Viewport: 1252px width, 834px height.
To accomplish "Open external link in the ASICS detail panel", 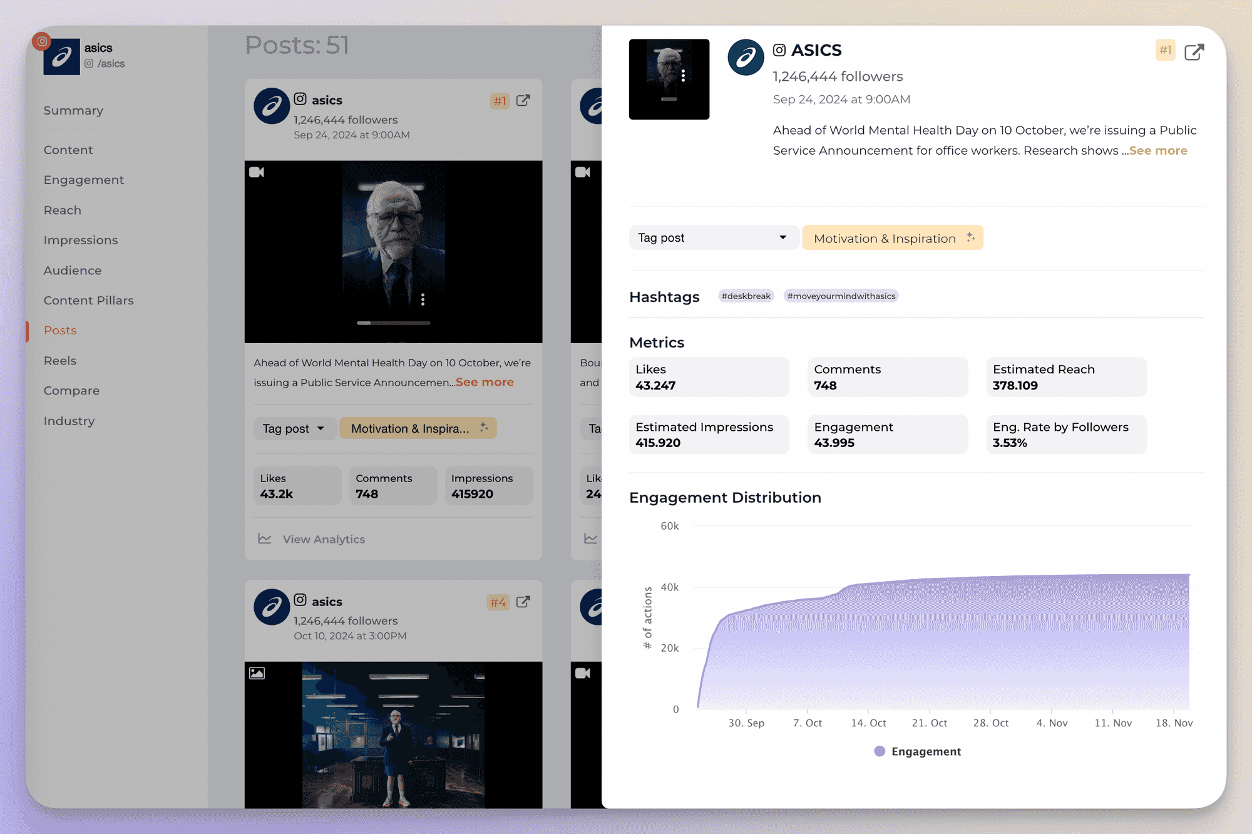I will coord(1194,51).
